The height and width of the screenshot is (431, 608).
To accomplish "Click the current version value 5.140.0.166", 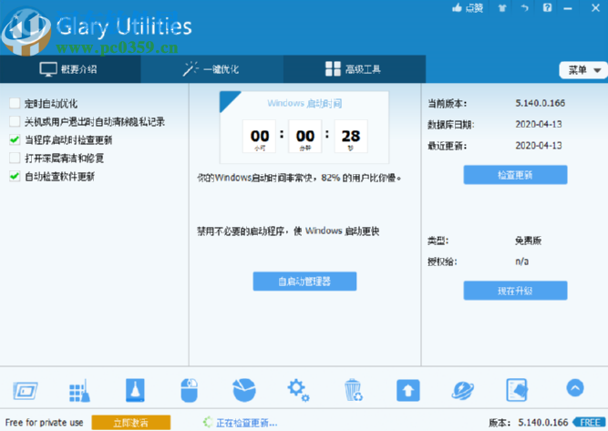I will tap(541, 103).
